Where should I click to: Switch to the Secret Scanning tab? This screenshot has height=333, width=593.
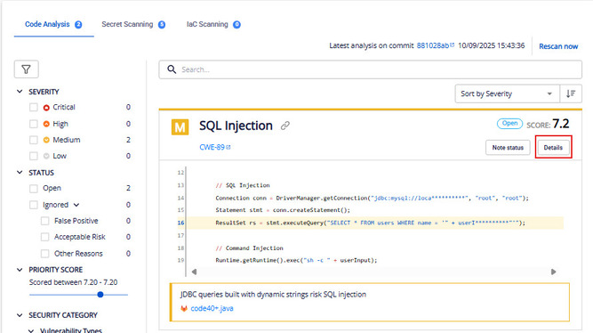[133, 24]
